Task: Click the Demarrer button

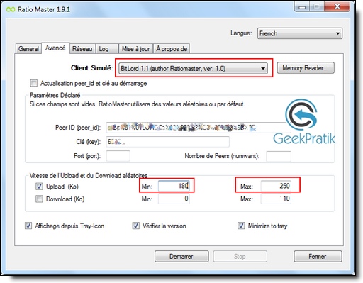Action: (x=181, y=257)
